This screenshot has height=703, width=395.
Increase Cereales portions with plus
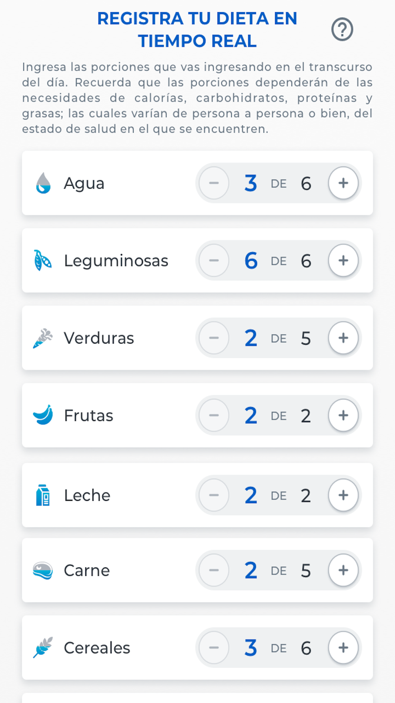[x=343, y=648]
